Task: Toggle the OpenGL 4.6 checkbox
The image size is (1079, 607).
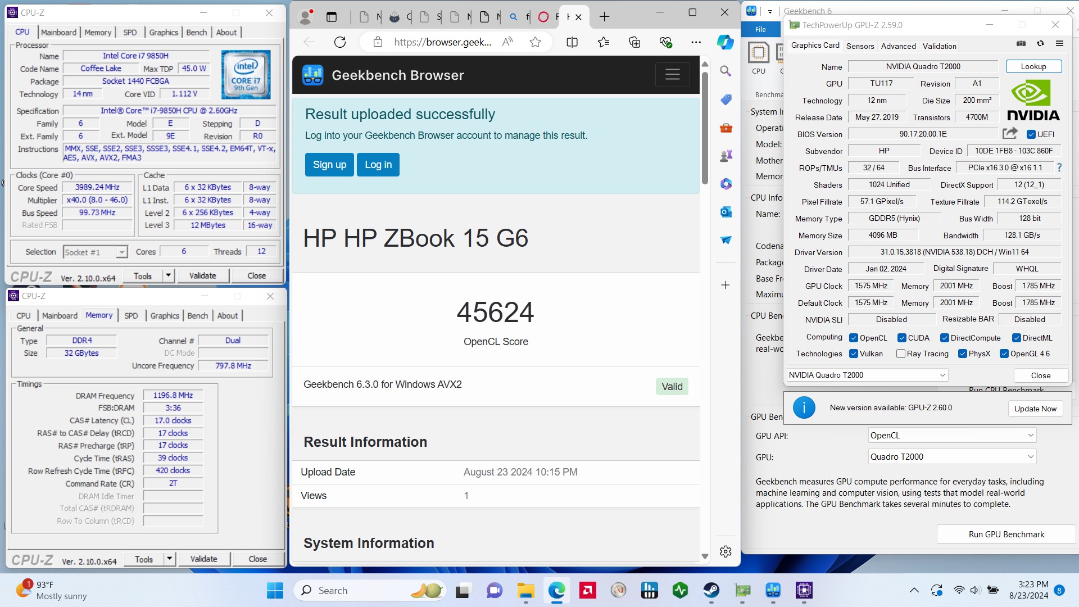Action: click(x=1004, y=354)
